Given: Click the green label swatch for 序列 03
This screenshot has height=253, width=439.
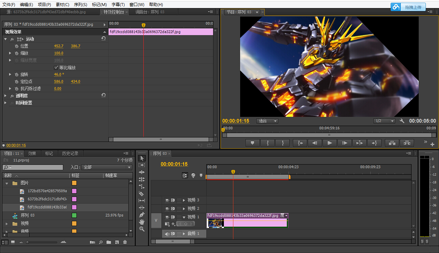Looking at the screenshot, I should pyautogui.click(x=74, y=215).
